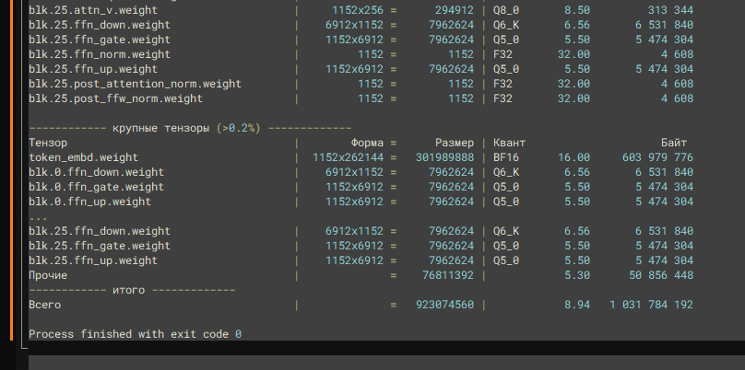Image resolution: width=745 pixels, height=370 pixels.
Task: Click the blk.25.attn_v.weight tensor name
Action: [x=93, y=10]
